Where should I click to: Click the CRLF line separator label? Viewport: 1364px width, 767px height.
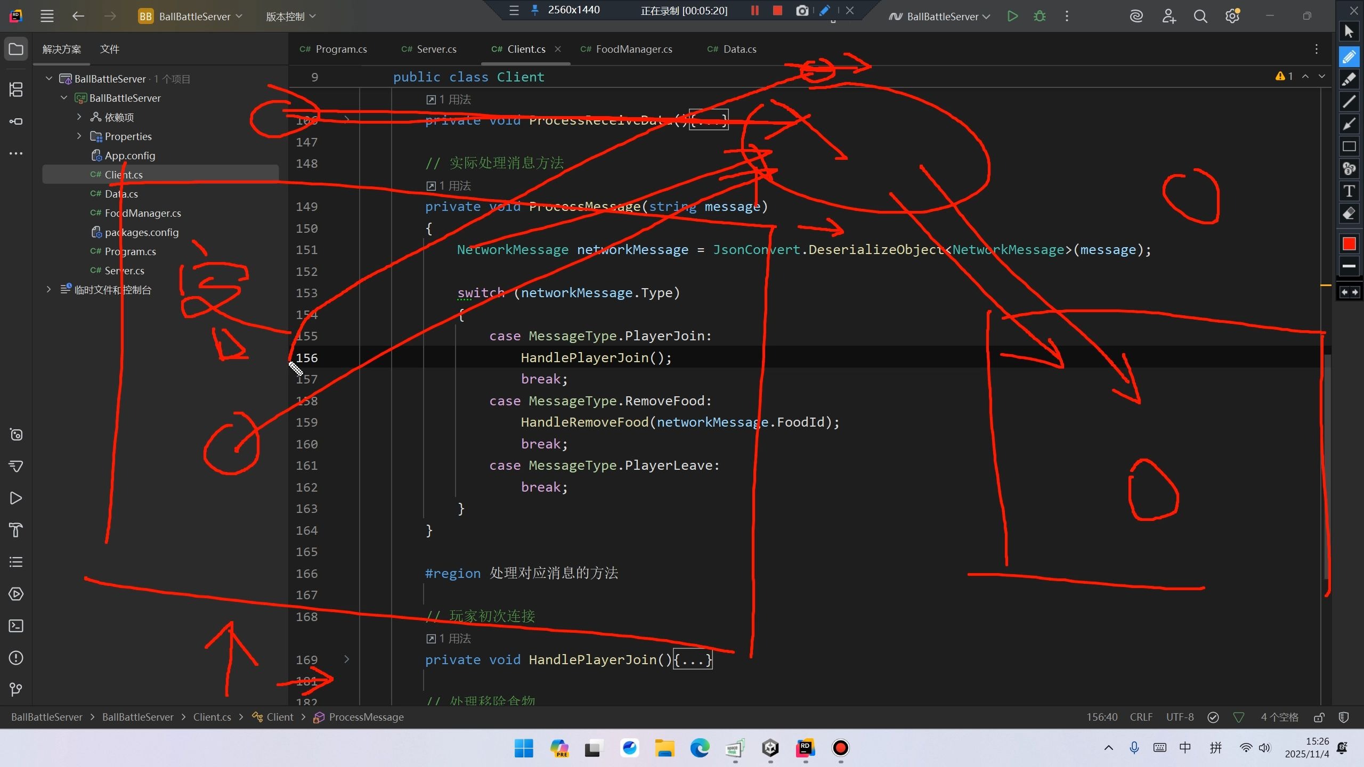(1141, 717)
